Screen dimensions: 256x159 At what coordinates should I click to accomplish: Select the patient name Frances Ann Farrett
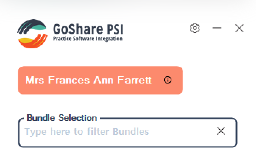88,80
